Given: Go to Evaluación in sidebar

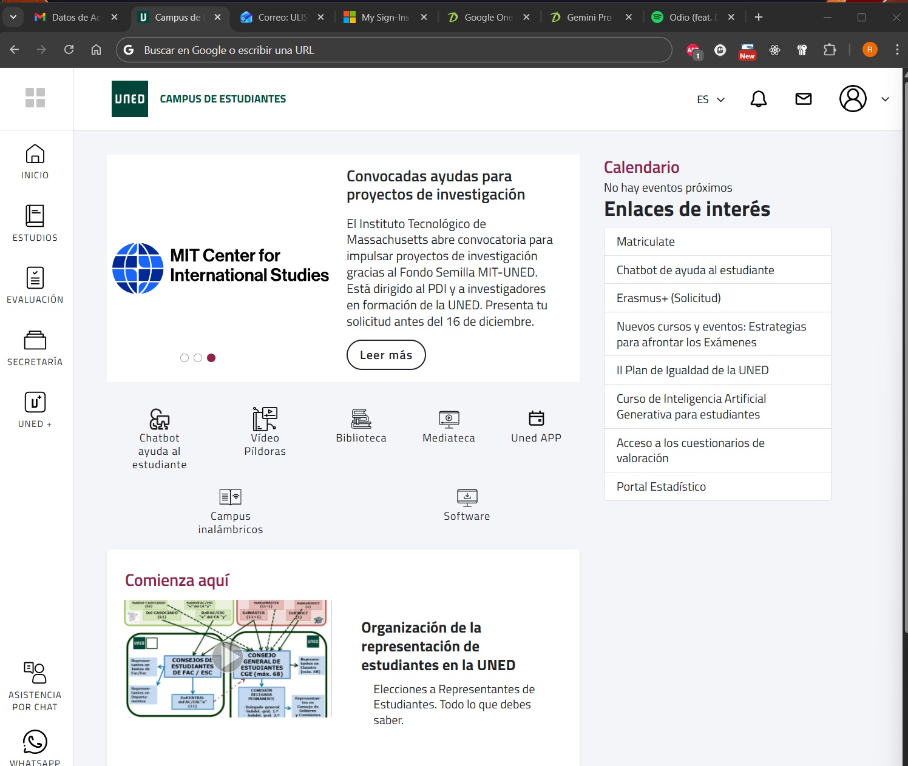Looking at the screenshot, I should coord(35,285).
